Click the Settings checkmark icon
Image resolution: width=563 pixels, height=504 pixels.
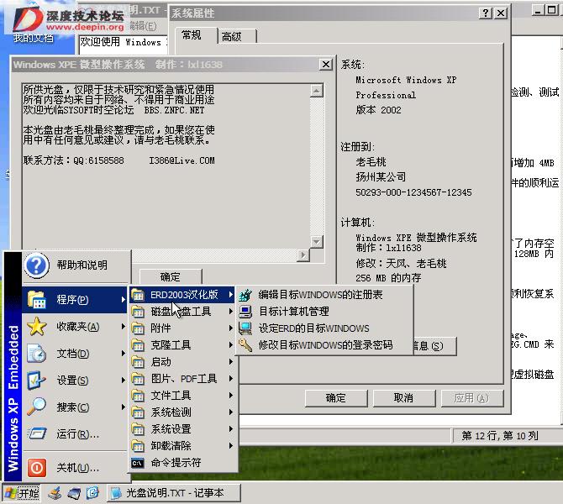click(37, 381)
